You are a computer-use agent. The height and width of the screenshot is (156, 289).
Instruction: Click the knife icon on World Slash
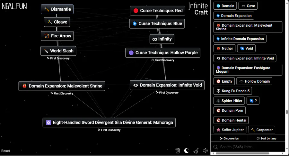46,51
